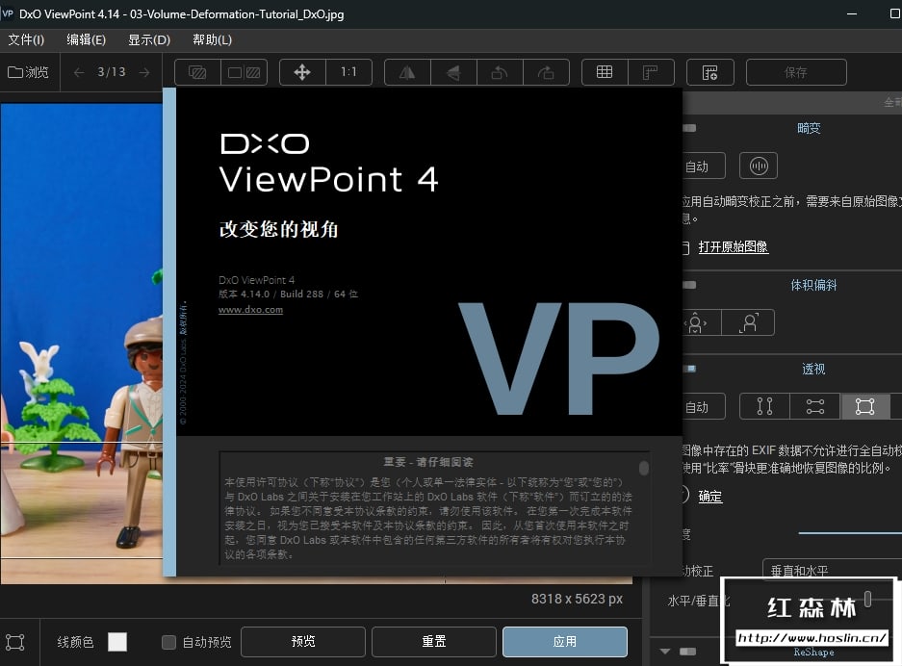
Task: Click 自动 button in 畸变 section
Action: pos(703,166)
